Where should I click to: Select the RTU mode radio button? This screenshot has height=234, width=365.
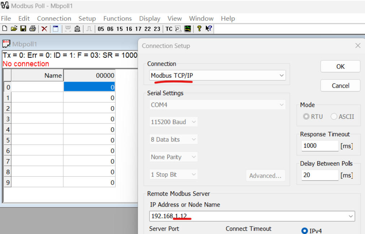(x=306, y=117)
